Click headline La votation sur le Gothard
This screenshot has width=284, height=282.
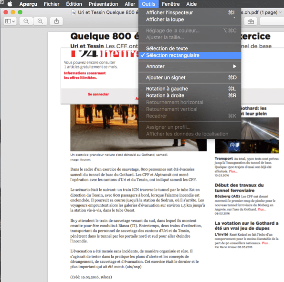pos(246,226)
